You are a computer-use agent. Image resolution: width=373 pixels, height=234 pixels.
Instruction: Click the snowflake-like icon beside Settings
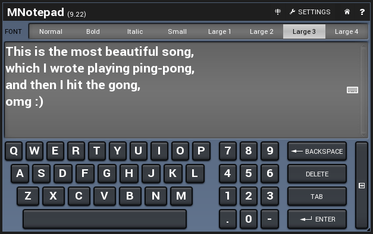click(x=278, y=12)
